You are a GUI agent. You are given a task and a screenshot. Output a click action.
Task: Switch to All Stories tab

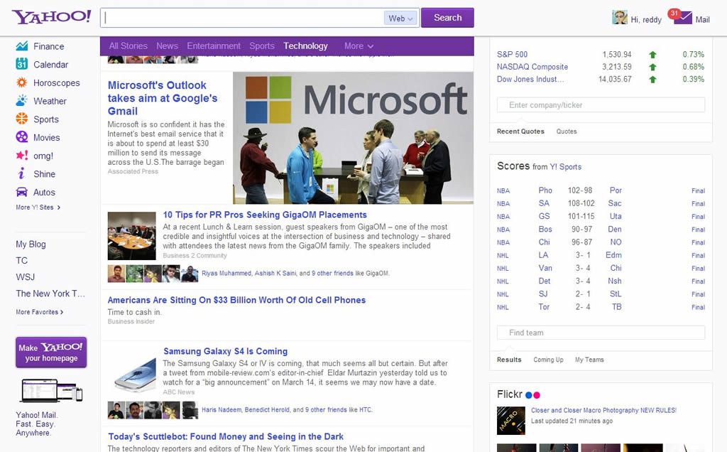point(128,46)
